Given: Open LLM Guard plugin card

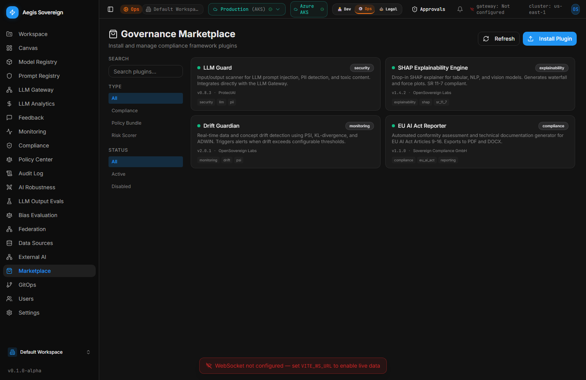Looking at the screenshot, I should [x=286, y=84].
